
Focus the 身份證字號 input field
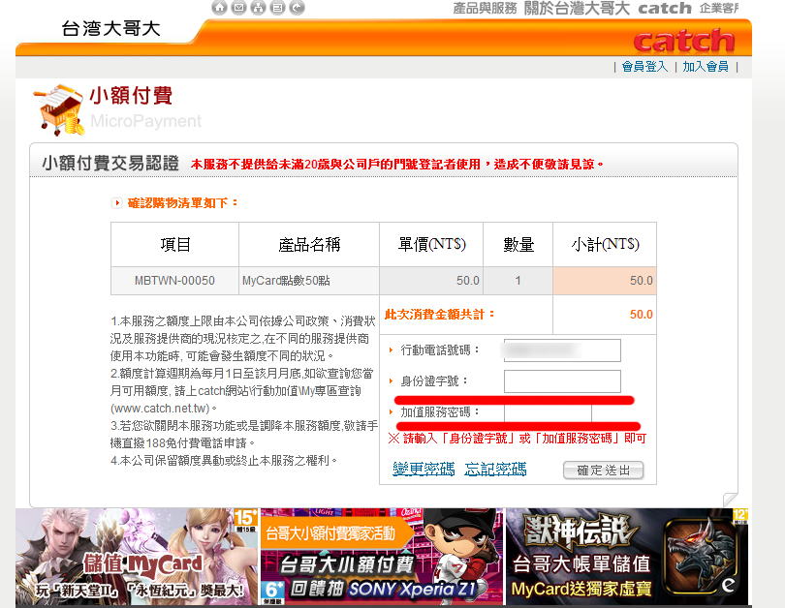(562, 381)
